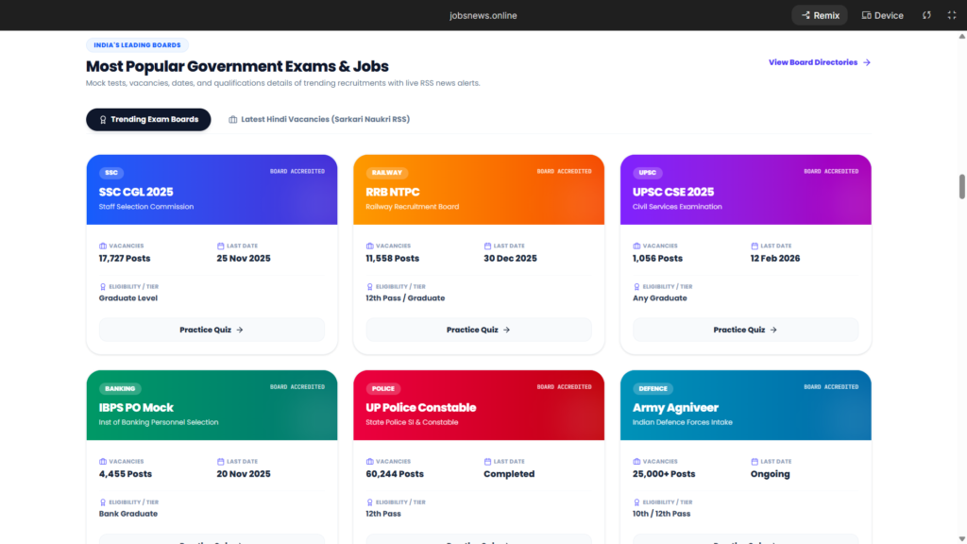The image size is (967, 544).
Task: Click the SSC CGL vacancies briefcase icon
Action: (103, 246)
